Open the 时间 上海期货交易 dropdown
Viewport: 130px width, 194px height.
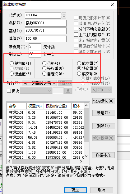[39, 83]
